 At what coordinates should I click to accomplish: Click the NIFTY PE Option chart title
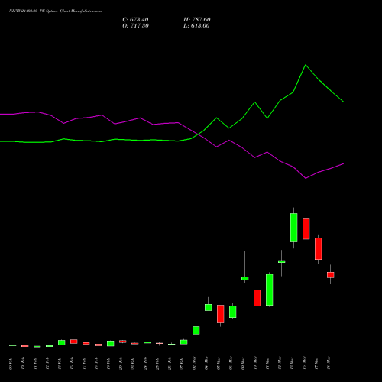coord(55,11)
